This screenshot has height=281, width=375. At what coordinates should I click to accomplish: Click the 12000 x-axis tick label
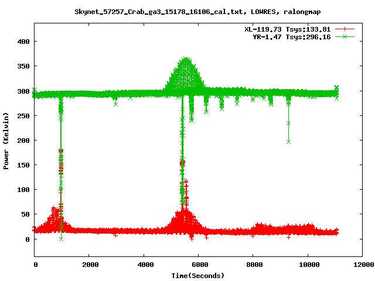pos(364,265)
